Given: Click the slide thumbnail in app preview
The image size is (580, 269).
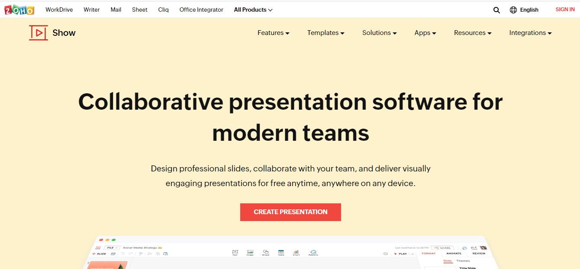Looking at the screenshot, I should coord(107,265).
